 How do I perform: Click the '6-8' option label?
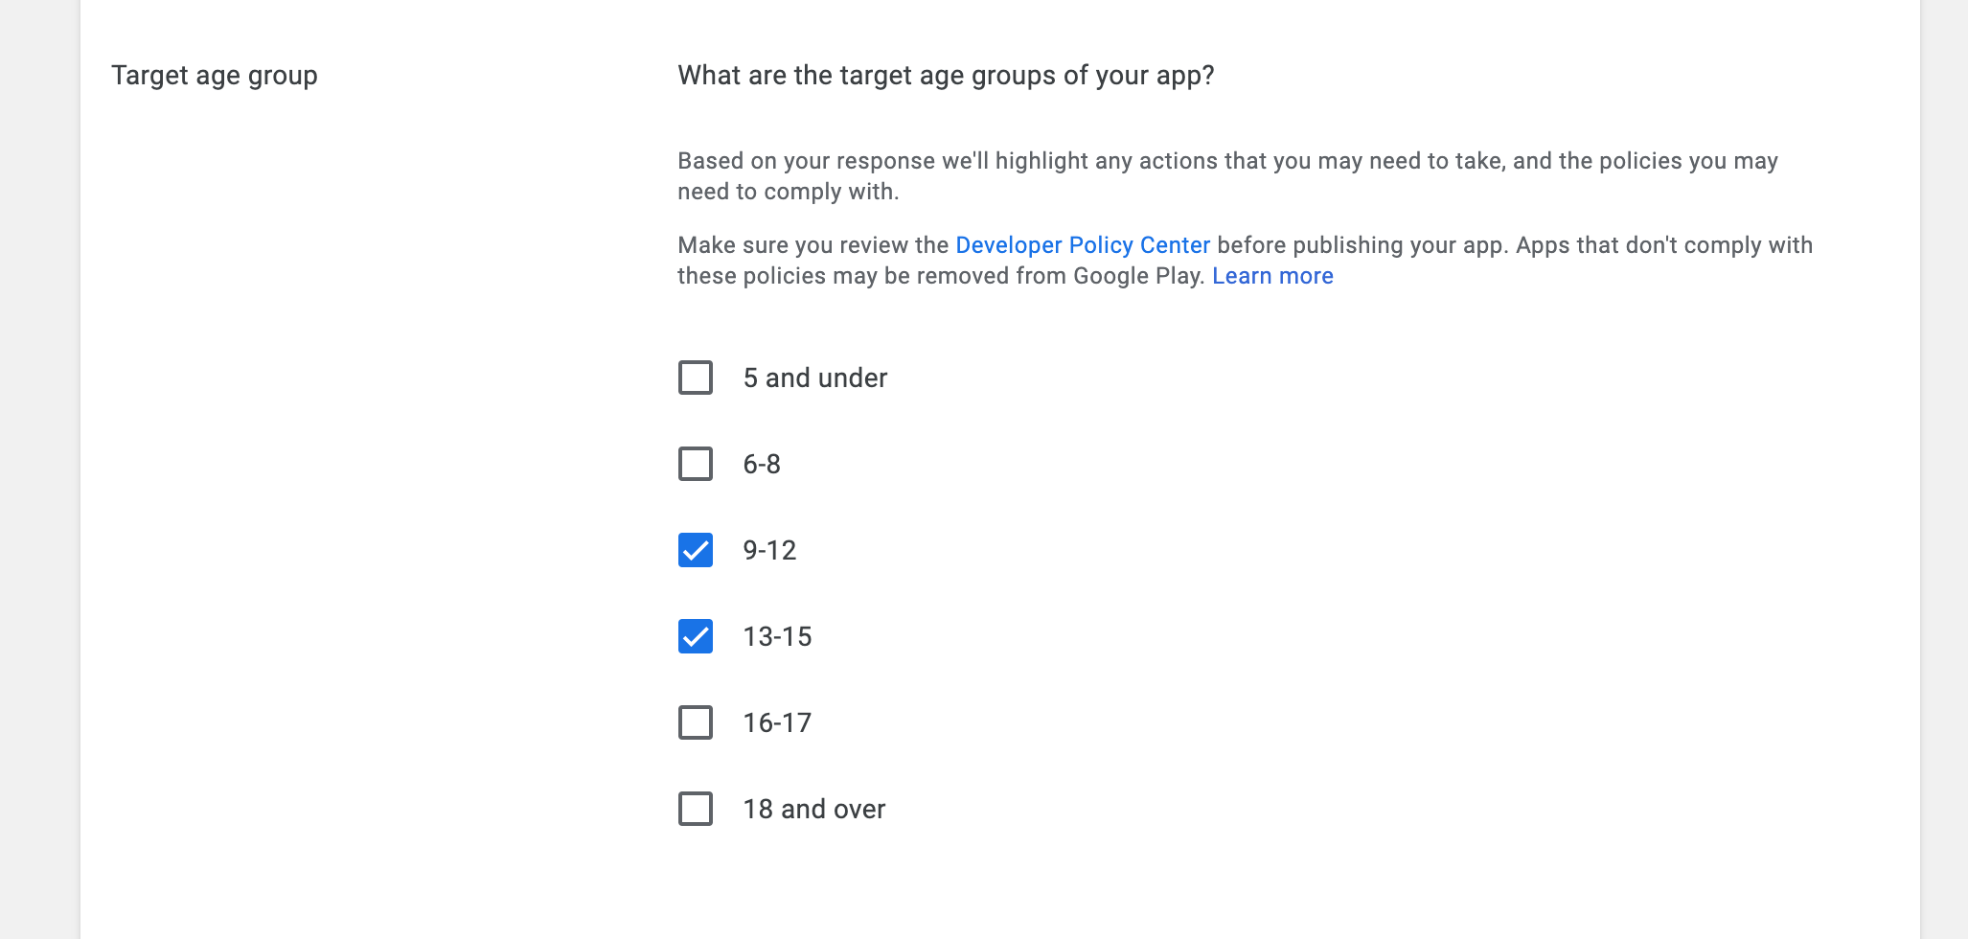pyautogui.click(x=762, y=464)
